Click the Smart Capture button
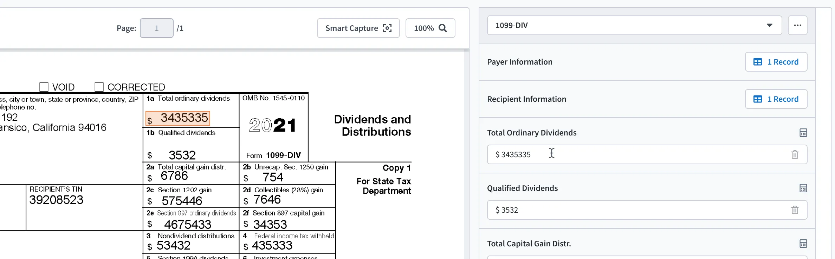Viewport: 835px width, 259px height. (358, 28)
